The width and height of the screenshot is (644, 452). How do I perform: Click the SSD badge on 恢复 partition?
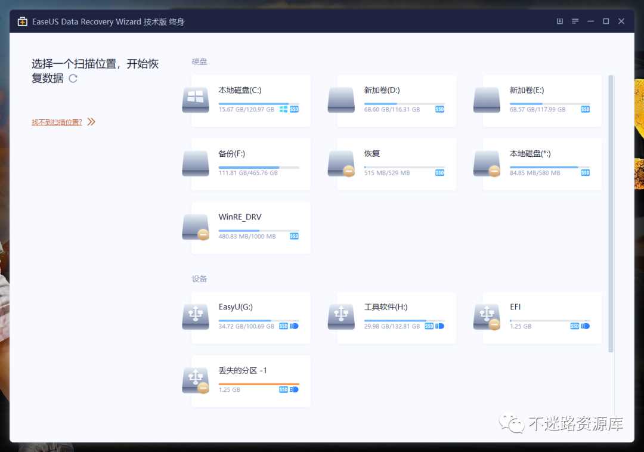439,173
